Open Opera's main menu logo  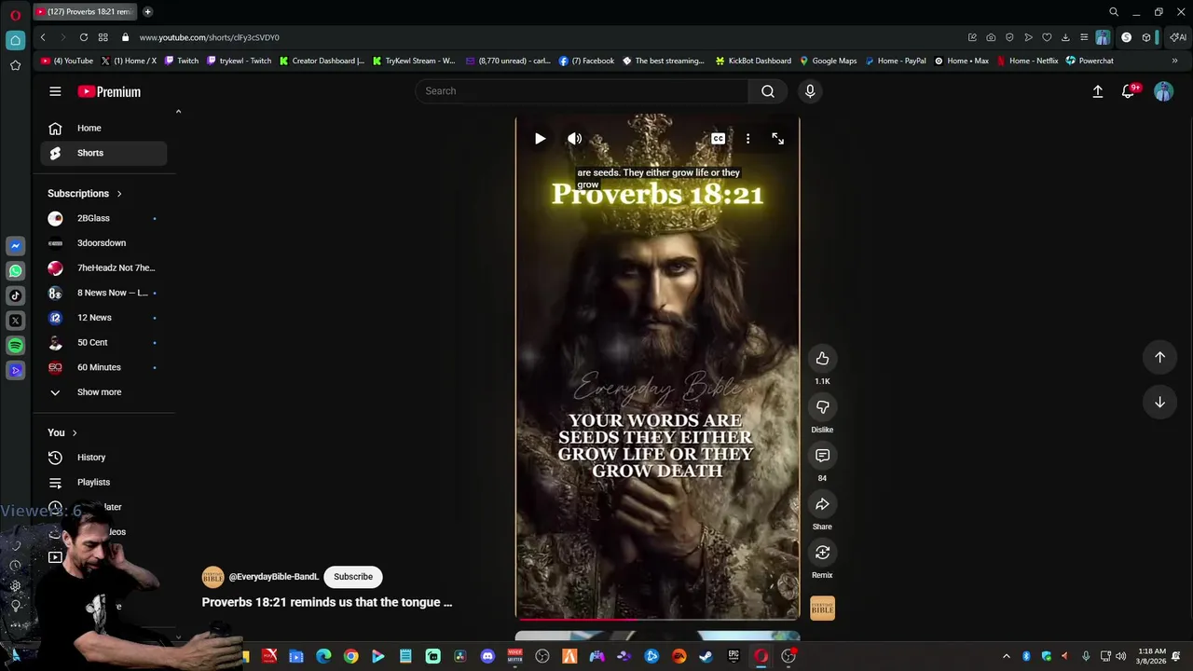(x=15, y=15)
